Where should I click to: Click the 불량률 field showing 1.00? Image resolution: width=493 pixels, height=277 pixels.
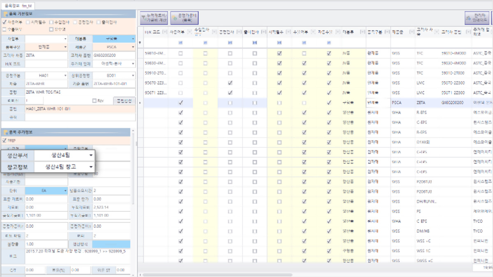(x=46, y=244)
